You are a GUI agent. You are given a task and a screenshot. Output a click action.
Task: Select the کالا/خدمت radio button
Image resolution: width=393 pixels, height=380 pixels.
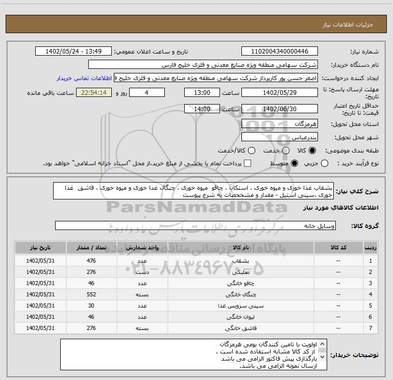[x=252, y=150]
